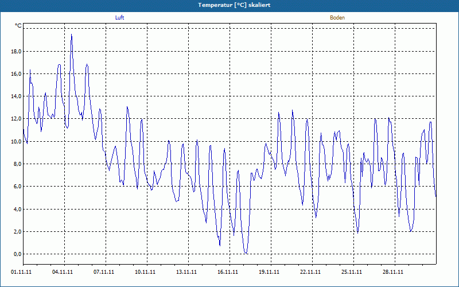The image size is (459, 287).
Task: Click the 01.11.11 date label
Action: click(x=21, y=272)
